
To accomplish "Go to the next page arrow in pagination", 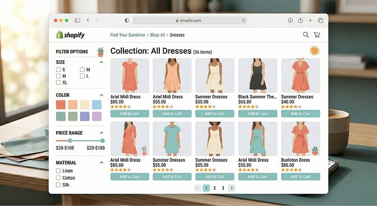I will (x=232, y=188).
